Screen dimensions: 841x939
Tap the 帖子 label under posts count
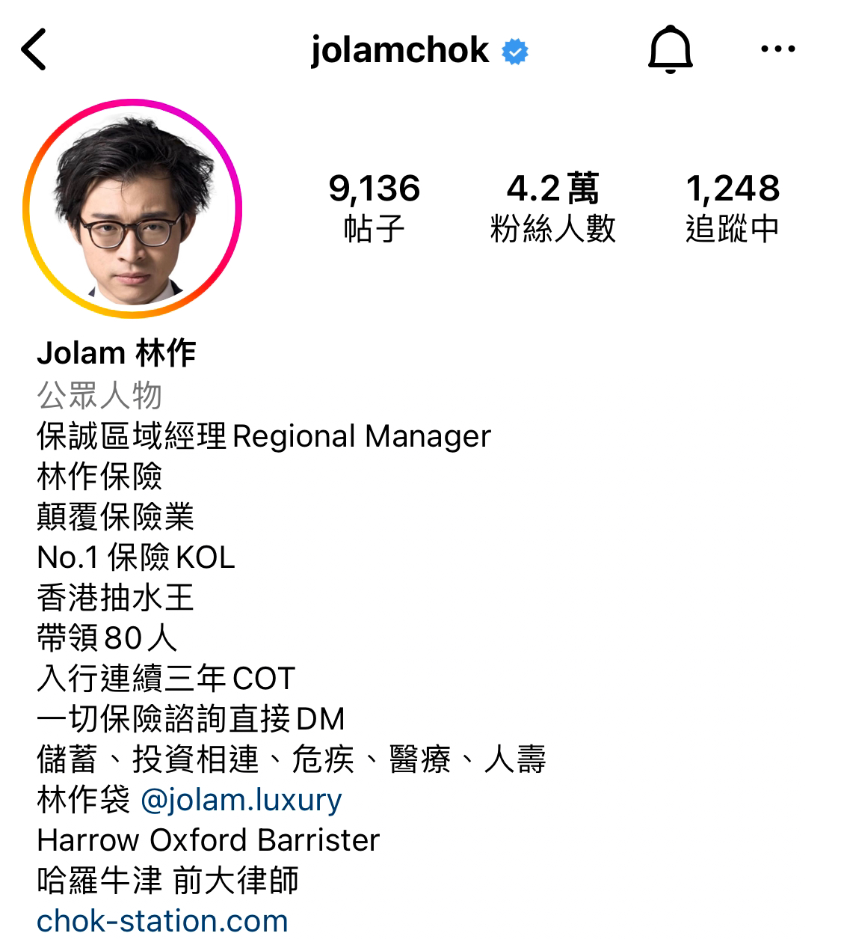pos(375,228)
